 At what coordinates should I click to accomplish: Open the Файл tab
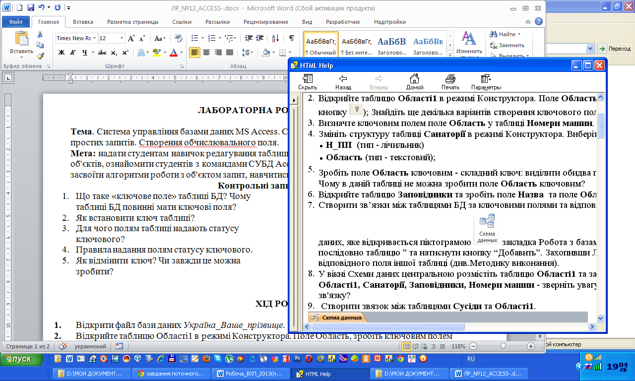15,22
